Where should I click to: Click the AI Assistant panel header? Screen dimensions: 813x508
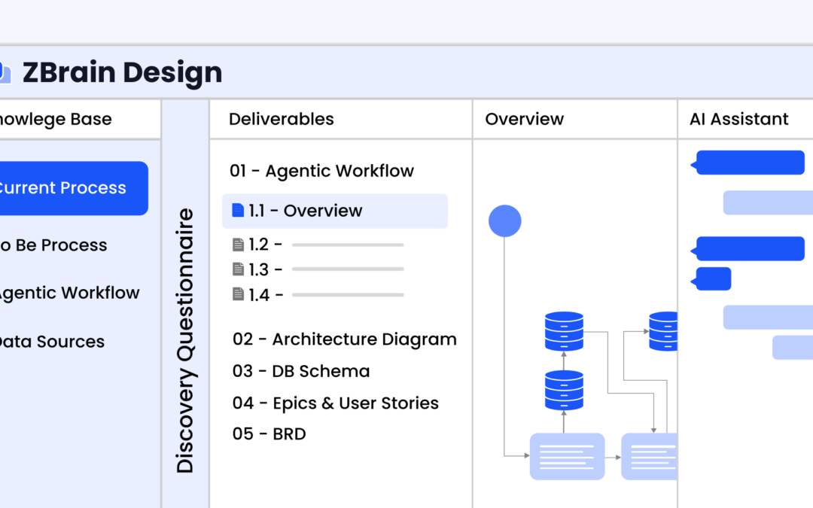(x=739, y=119)
